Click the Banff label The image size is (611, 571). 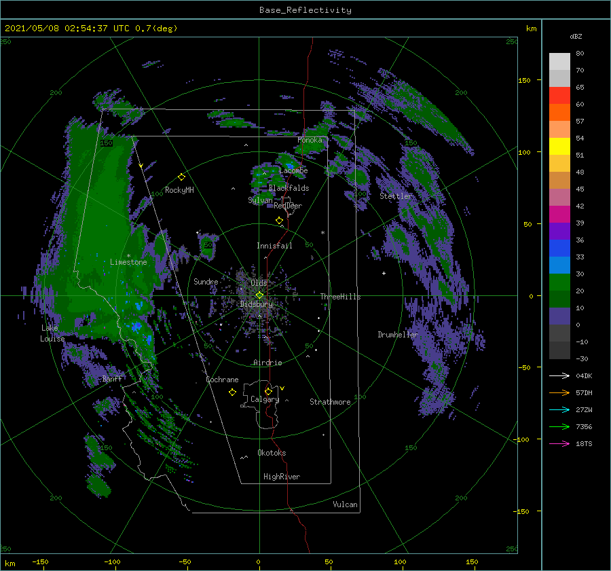pyautogui.click(x=112, y=379)
